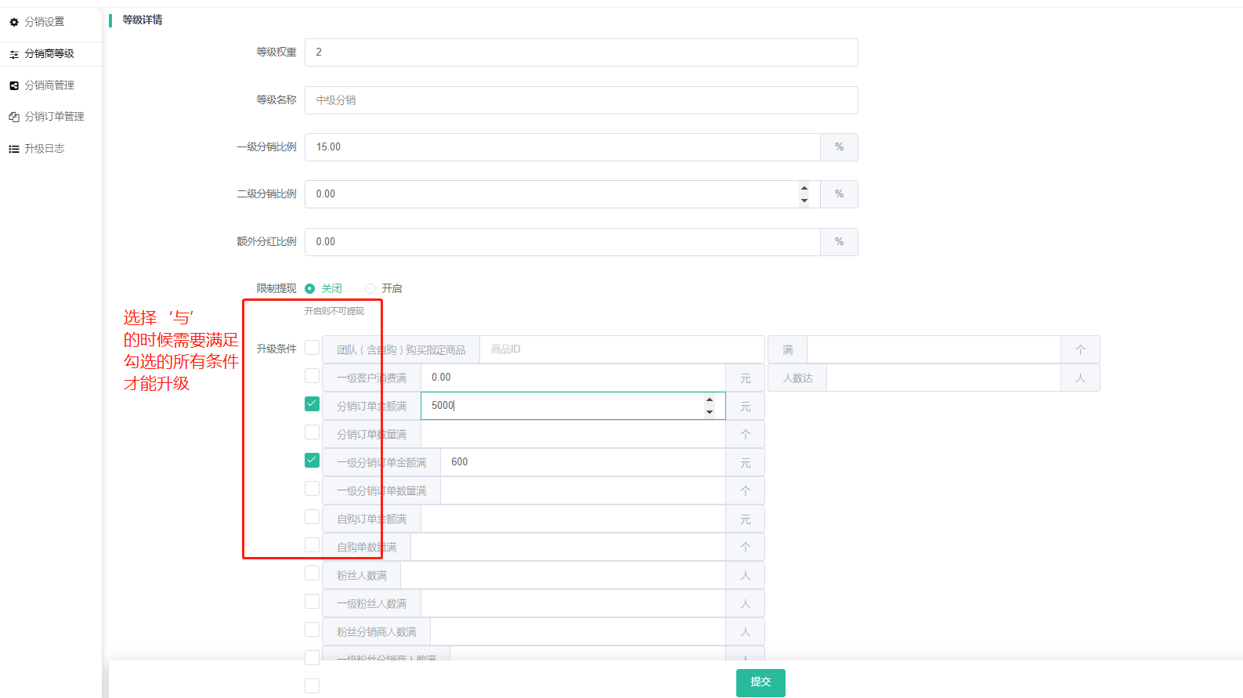Enable the 粉丝人数满 checkbox

coord(312,573)
